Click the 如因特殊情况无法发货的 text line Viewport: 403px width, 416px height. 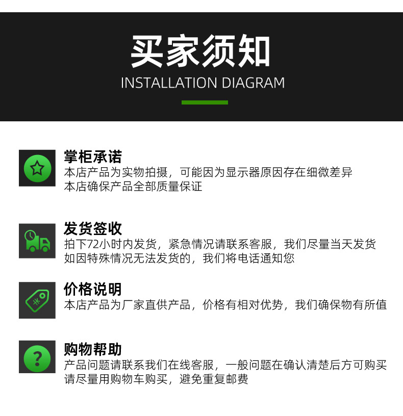(179, 258)
